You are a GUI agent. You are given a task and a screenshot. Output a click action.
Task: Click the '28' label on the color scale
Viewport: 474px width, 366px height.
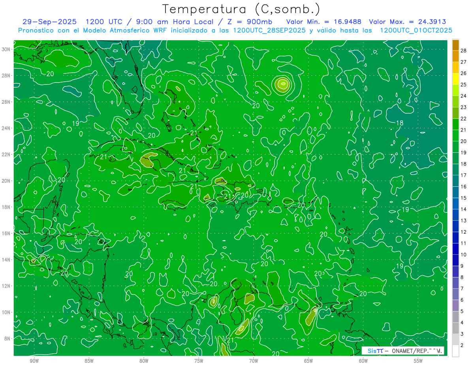[x=464, y=51]
